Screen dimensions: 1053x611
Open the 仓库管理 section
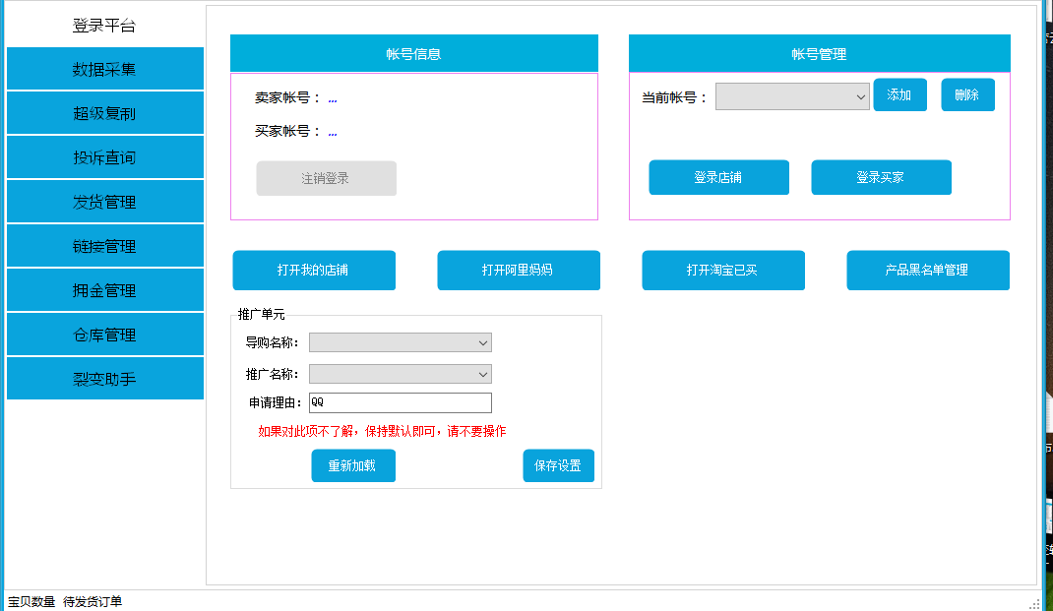104,335
